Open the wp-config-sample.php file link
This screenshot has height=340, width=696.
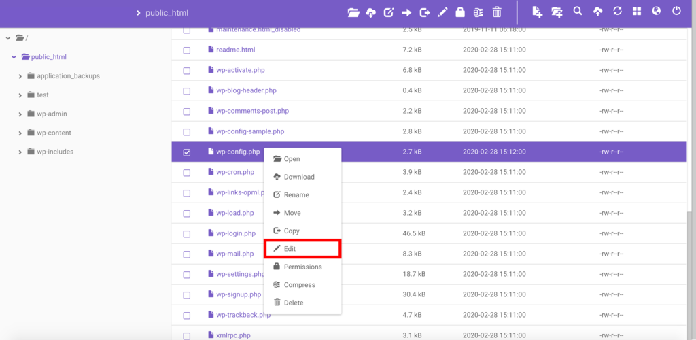point(250,131)
